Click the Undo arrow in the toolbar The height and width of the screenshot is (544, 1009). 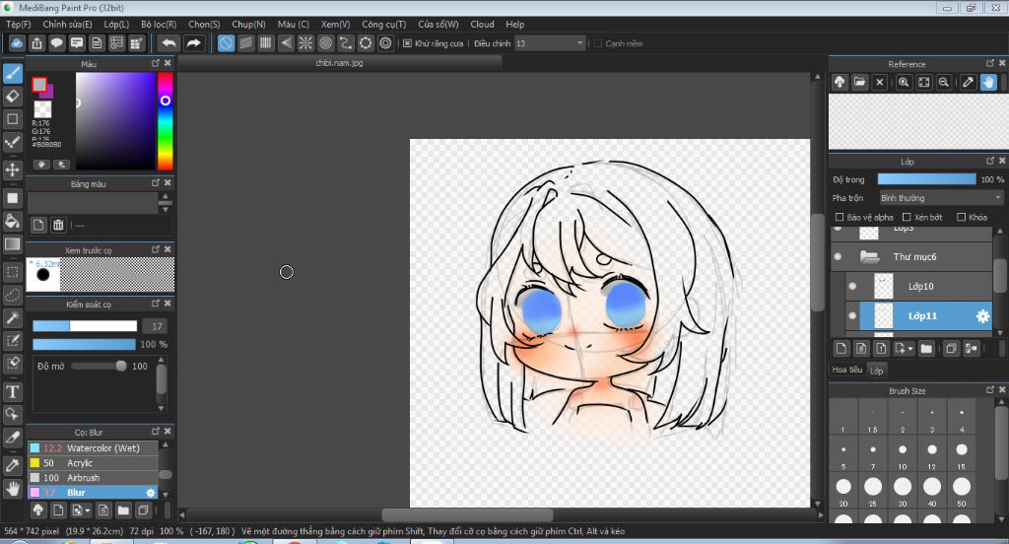168,43
